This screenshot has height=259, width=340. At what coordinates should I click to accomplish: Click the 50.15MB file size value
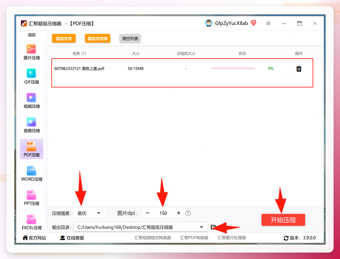click(135, 69)
